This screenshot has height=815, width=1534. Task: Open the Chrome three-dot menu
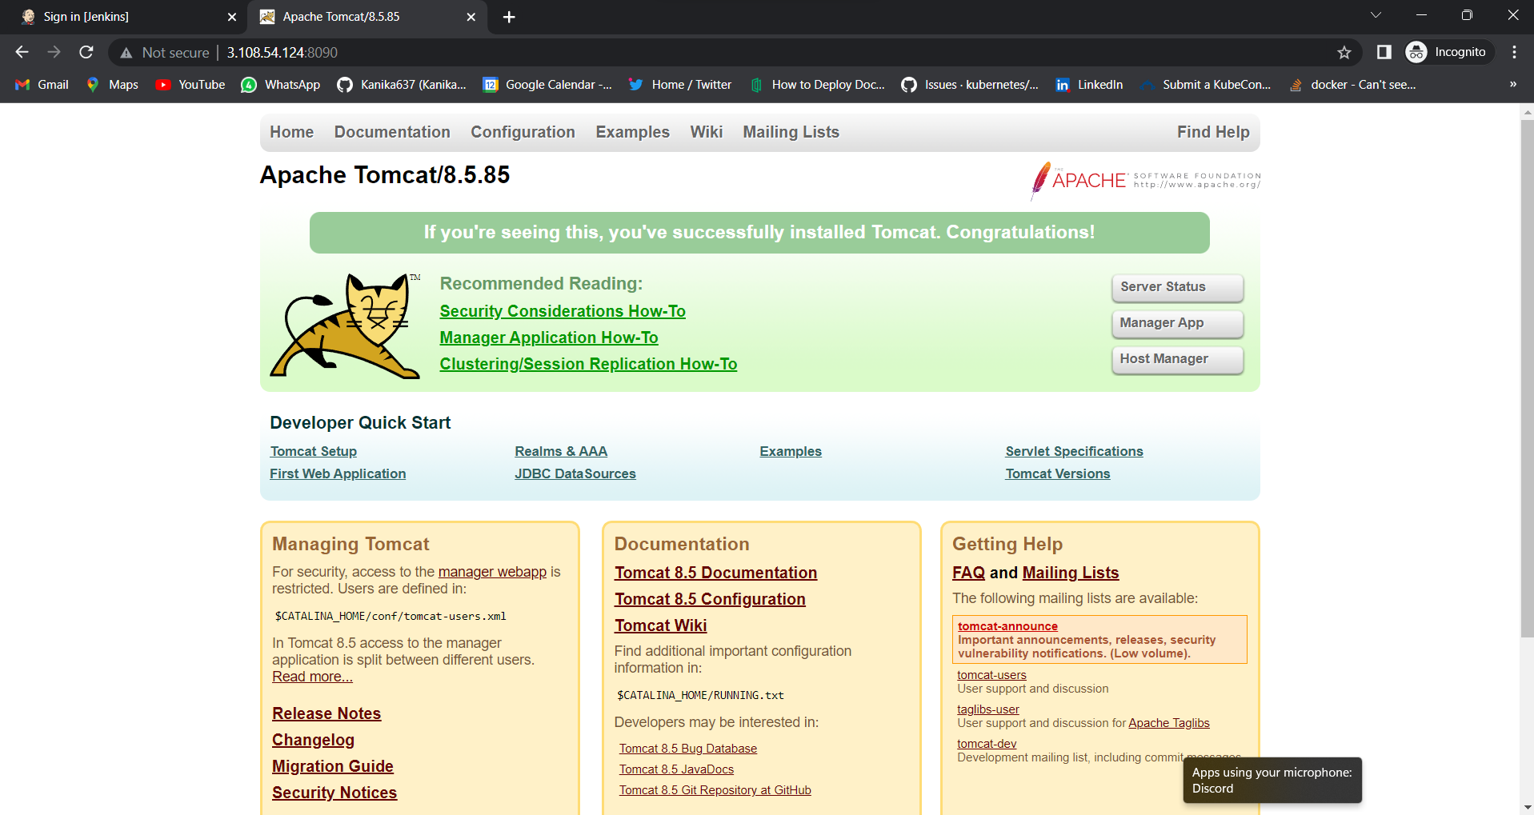tap(1514, 52)
